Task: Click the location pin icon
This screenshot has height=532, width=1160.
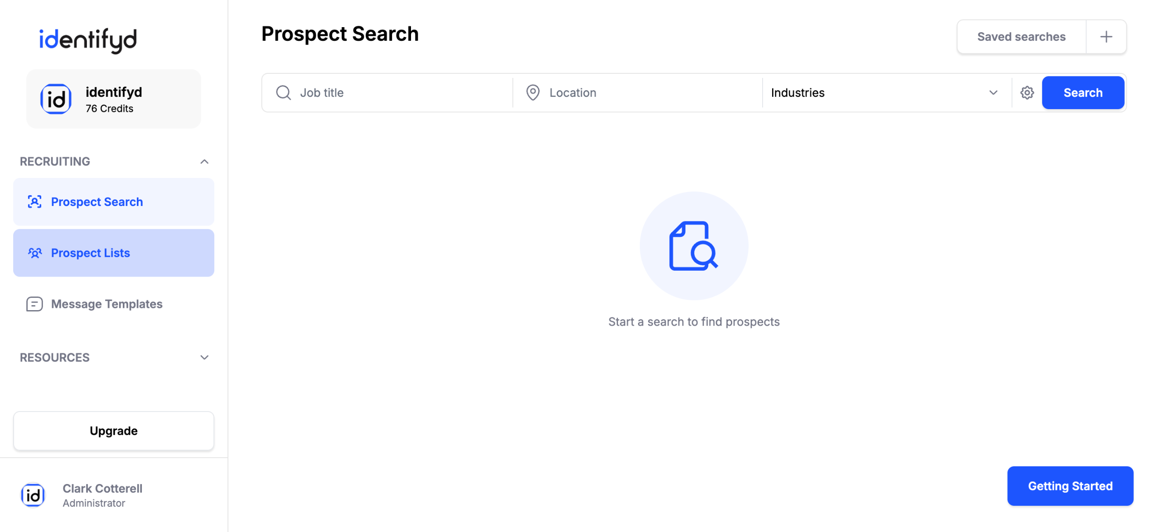Action: tap(533, 93)
